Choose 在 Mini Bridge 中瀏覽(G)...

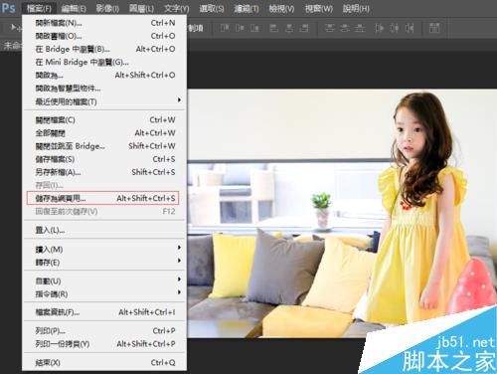coord(104,62)
